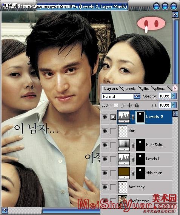The width and height of the screenshot is (180, 215).
Task: Click last blue round window button
Action: (x=174, y=6)
